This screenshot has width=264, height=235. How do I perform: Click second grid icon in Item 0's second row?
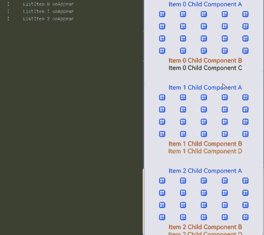point(183,26)
